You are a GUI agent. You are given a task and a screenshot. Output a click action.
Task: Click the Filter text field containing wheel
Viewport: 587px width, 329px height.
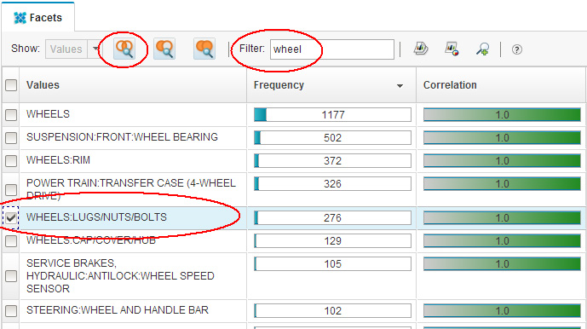point(332,49)
